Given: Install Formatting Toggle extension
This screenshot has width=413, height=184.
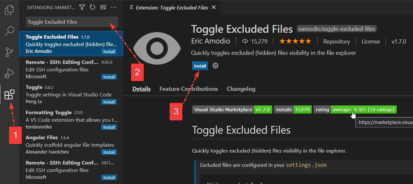Looking at the screenshot, I should [x=109, y=127].
